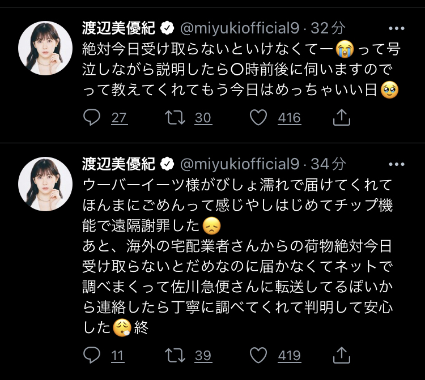Screen dimensions: 425x380
Task: Click @miyukiofficial9 handle on the second tweet
Action: click(239, 164)
